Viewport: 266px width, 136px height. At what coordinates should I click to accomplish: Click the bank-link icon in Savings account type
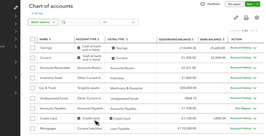tap(79, 48)
